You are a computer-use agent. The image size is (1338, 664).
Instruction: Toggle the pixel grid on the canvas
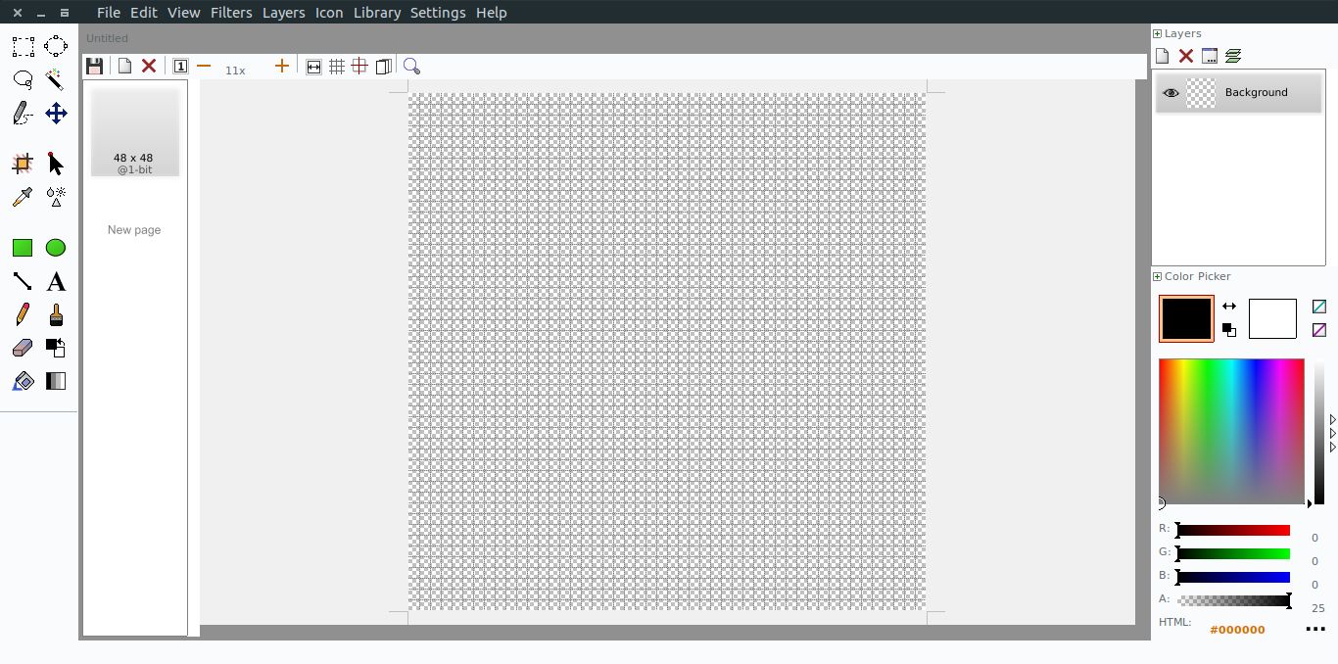click(x=338, y=66)
